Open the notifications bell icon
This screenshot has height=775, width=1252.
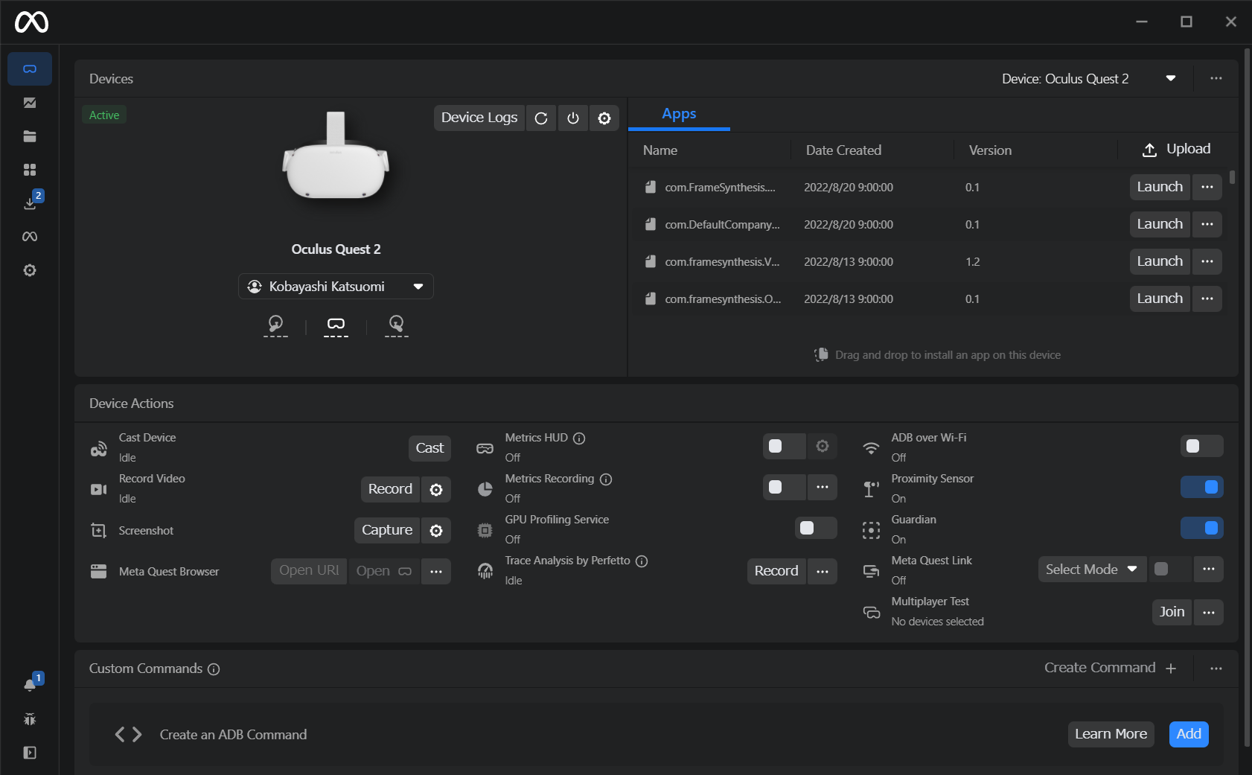(31, 683)
